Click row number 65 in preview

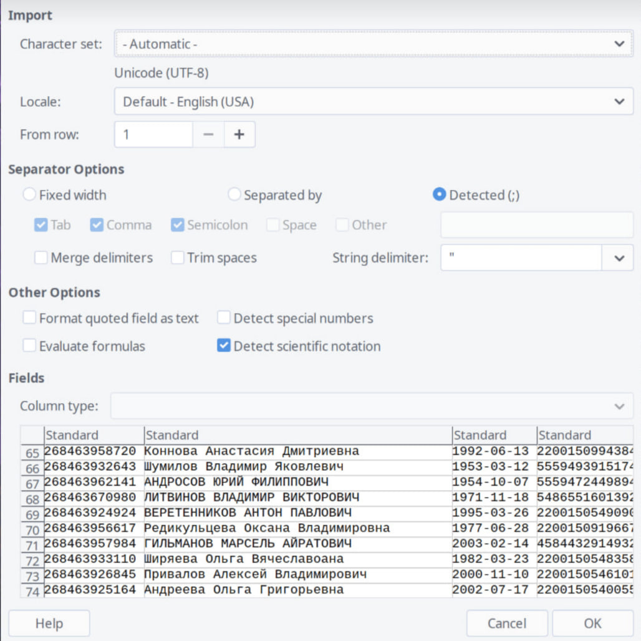32,453
